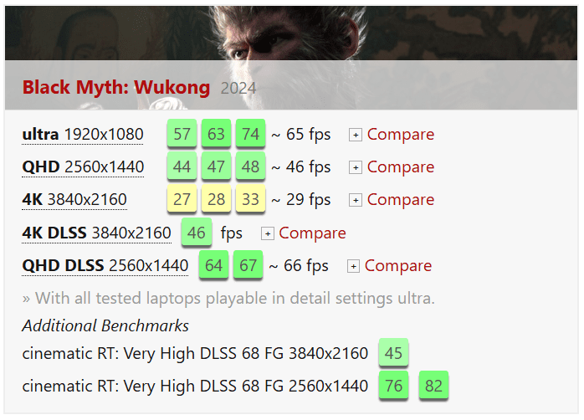
Task: Select the 47 fps value box
Action: 216,166
